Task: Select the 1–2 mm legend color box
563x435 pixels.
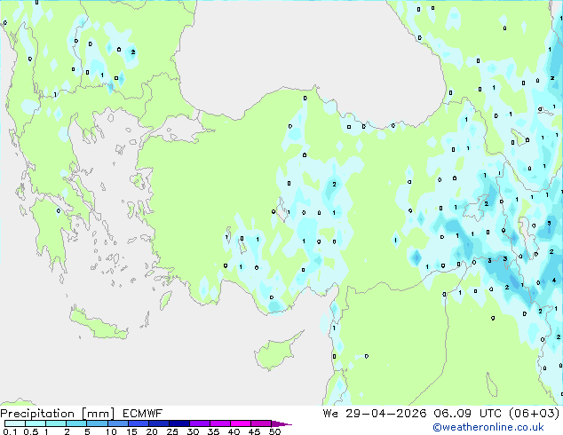Action: point(56,423)
